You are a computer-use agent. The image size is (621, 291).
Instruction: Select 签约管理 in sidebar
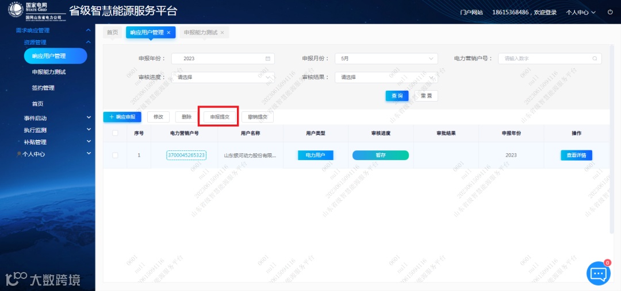(43, 88)
